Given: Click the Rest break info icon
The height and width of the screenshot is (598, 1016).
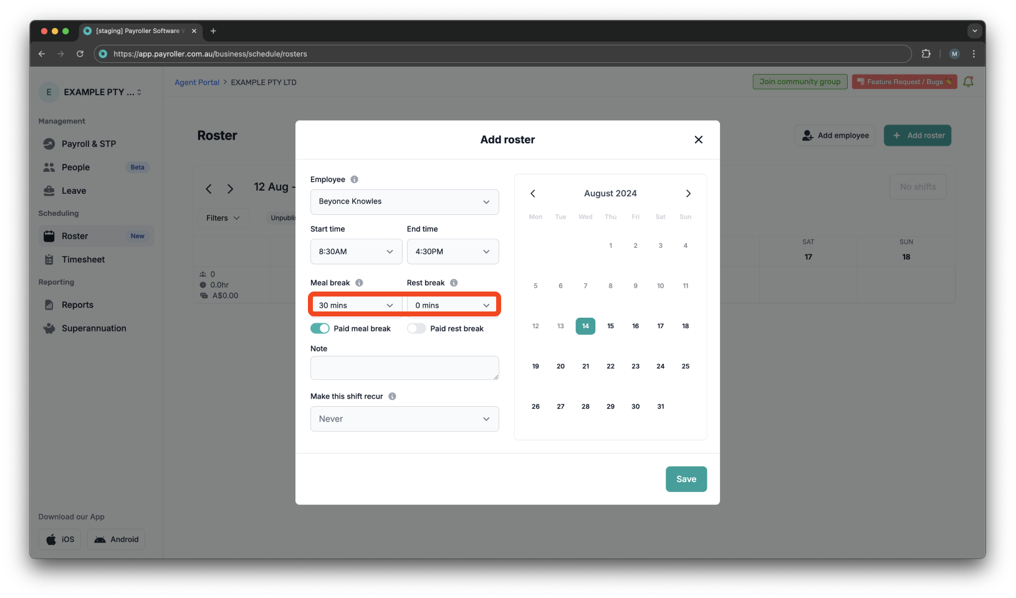Looking at the screenshot, I should (x=454, y=283).
